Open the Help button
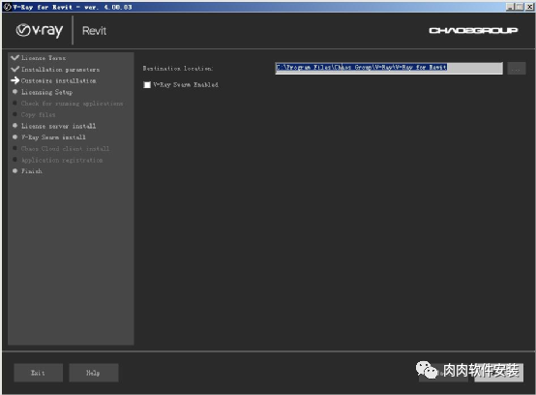The width and height of the screenshot is (536, 395). point(94,373)
